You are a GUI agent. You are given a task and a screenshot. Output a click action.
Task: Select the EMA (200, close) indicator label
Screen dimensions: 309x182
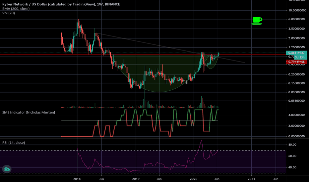pyautogui.click(x=16, y=9)
